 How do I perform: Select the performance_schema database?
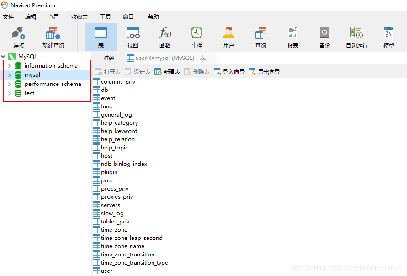click(53, 84)
